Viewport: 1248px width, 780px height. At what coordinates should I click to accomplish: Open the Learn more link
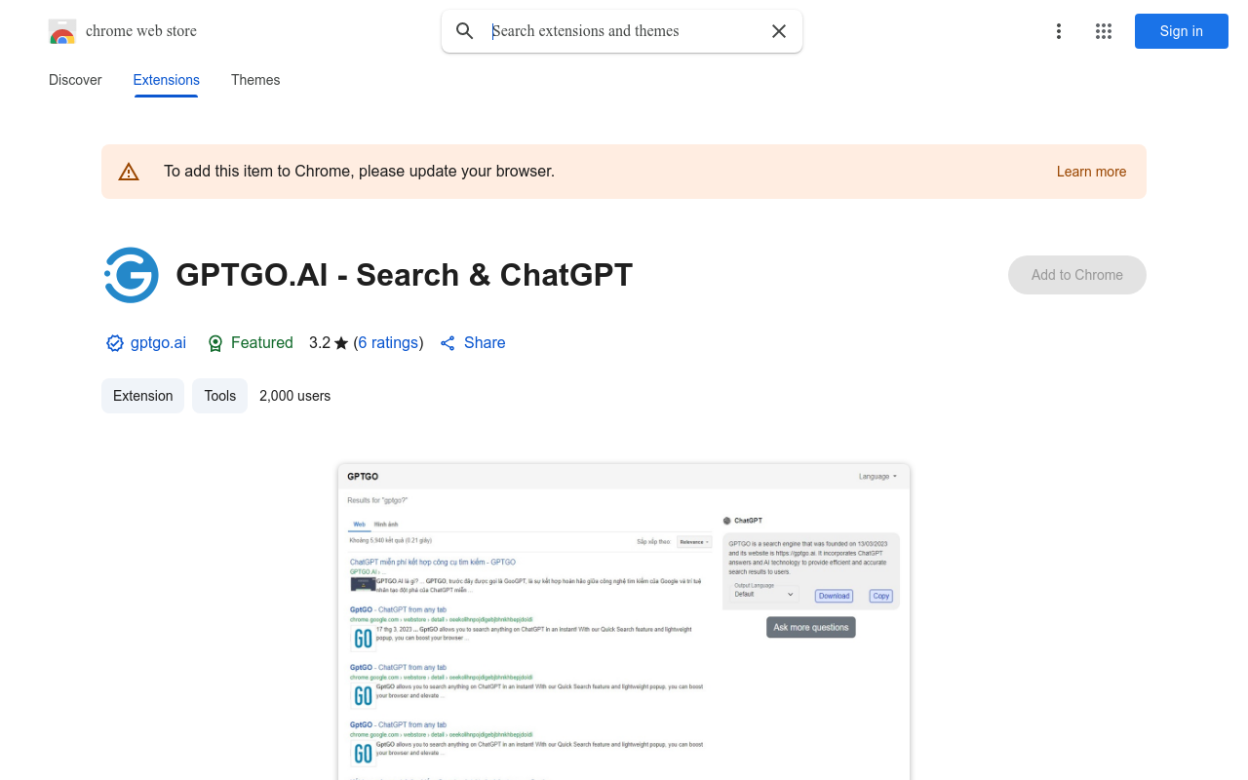[x=1091, y=172]
